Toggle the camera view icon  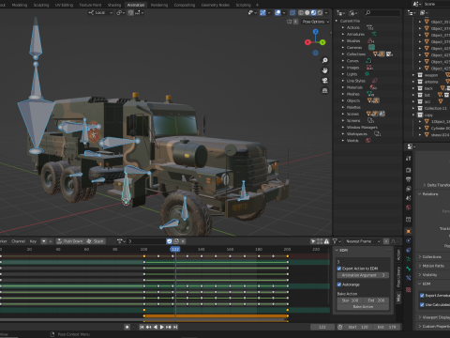[x=325, y=81]
